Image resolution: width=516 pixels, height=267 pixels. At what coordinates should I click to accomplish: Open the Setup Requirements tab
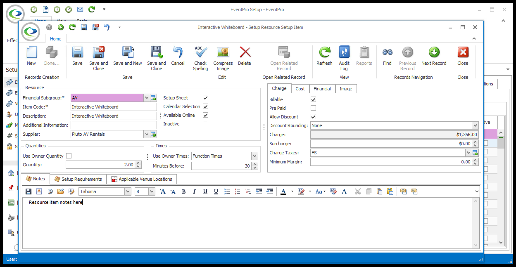pos(78,179)
